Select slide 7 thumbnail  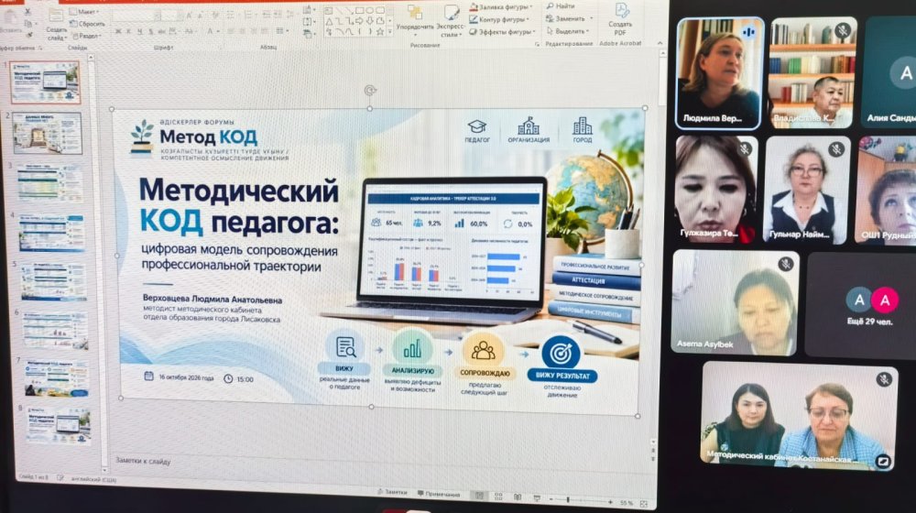[57, 378]
